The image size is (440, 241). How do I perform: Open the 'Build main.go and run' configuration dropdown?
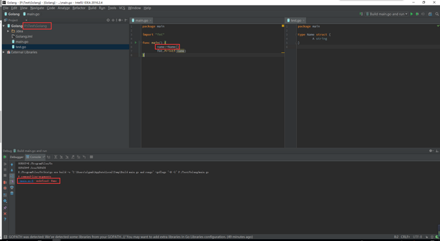tap(387, 14)
